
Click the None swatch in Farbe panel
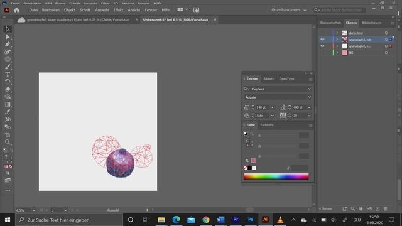pyautogui.click(x=246, y=168)
